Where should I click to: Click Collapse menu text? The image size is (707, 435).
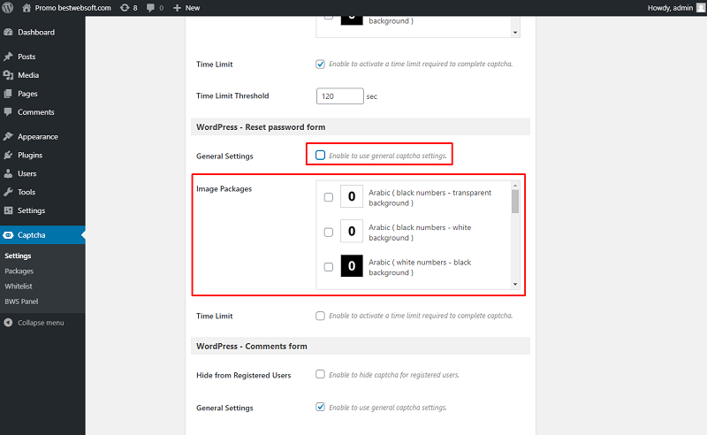pos(41,323)
